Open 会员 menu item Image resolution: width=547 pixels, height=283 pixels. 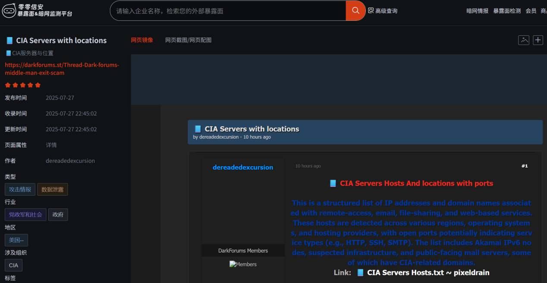coord(531,11)
